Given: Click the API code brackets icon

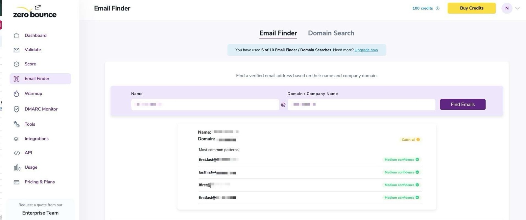Looking at the screenshot, I should [17, 153].
